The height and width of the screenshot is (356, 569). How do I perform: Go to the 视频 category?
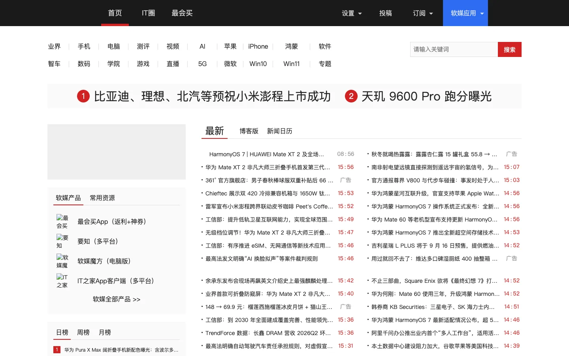(x=173, y=46)
